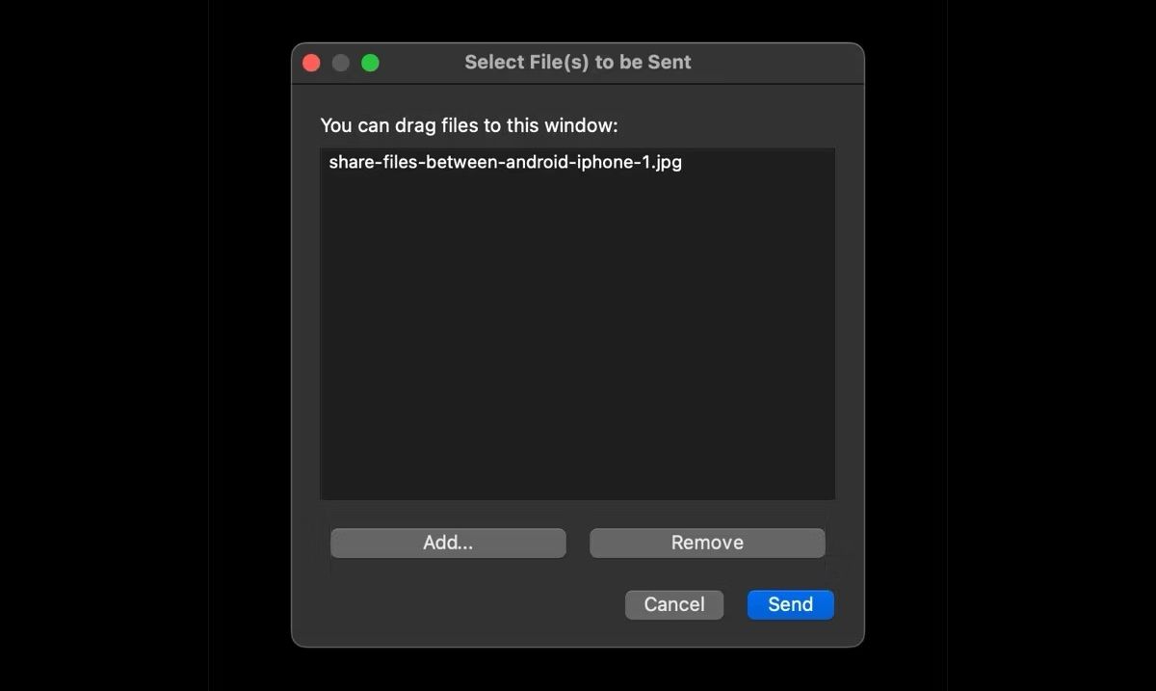Click the green zoom button on dialog
The image size is (1156, 691).
click(369, 62)
